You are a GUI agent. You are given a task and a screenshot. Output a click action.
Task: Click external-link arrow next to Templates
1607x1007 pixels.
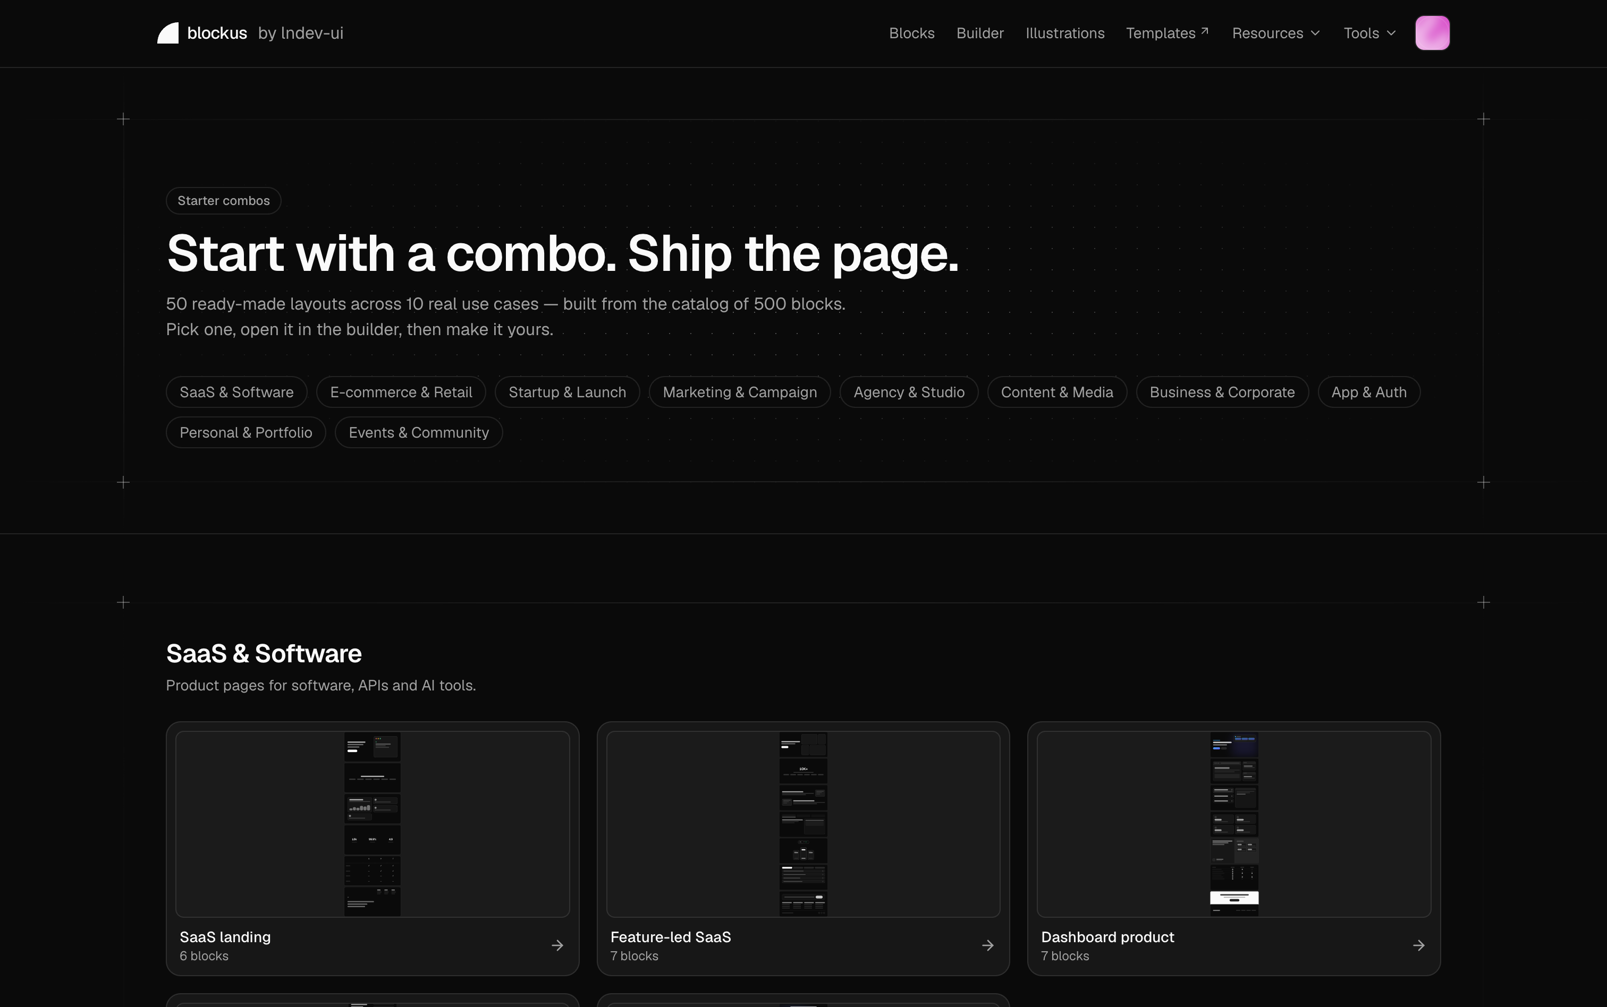[1205, 31]
